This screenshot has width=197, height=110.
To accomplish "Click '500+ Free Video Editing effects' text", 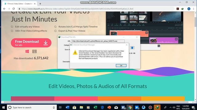I will pyautogui.click(x=31, y=31).
